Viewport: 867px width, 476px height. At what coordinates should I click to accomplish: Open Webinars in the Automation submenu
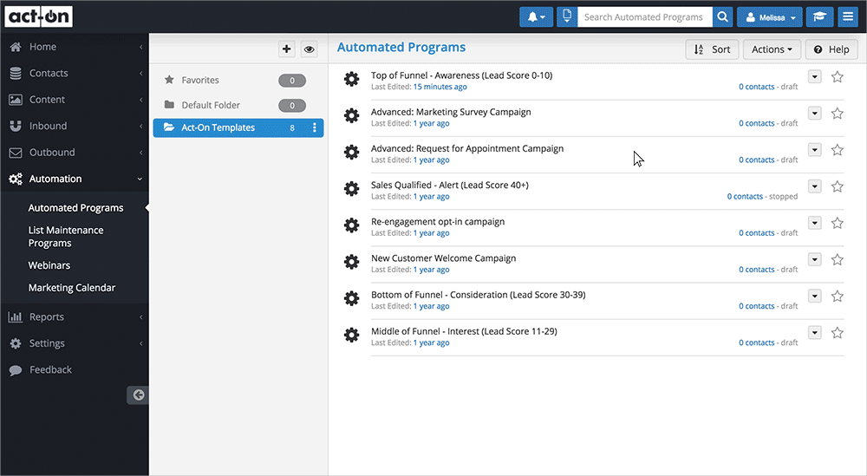(x=49, y=265)
